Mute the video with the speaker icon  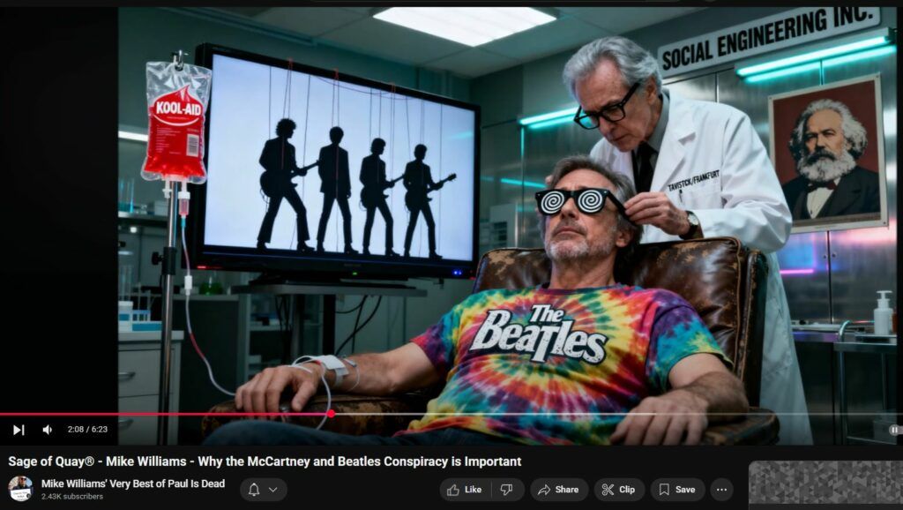point(48,430)
